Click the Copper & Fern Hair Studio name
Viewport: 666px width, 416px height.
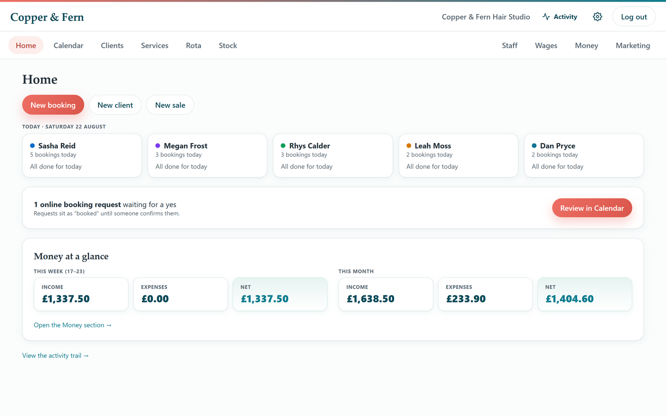tap(486, 17)
